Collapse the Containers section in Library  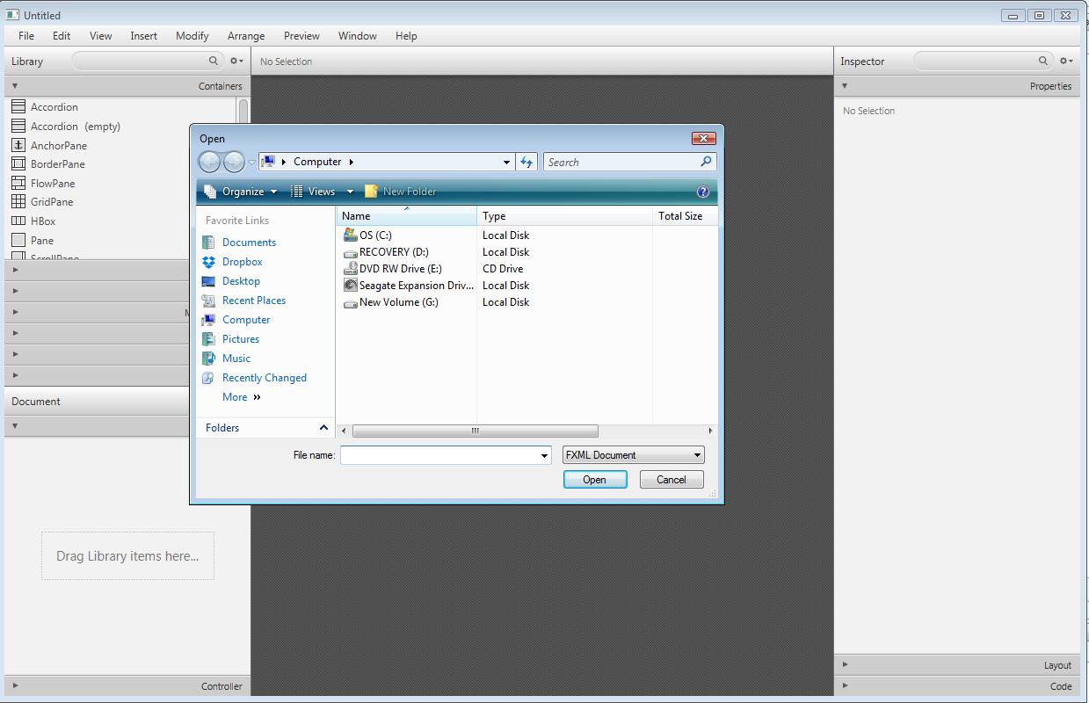[x=15, y=86]
